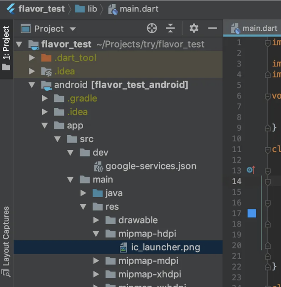Click the Project view window icon

pos(25,28)
